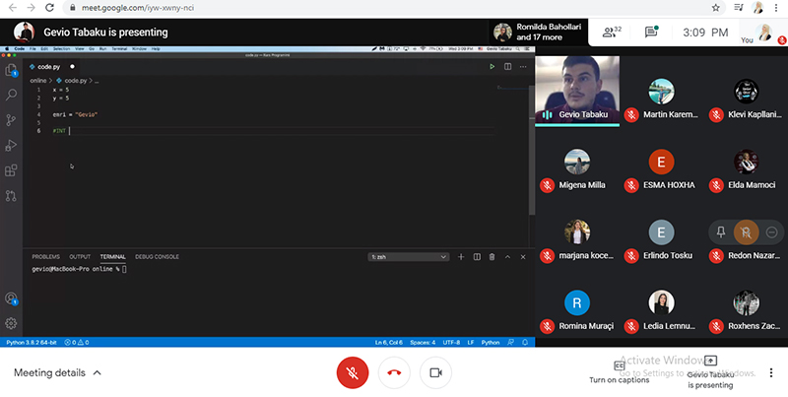
Task: Click the 'online' breadcrumb folder
Action: (37, 81)
